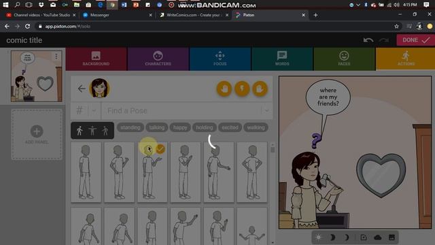Click the speech bubble in the comic panel
This screenshot has height=245, width=435.
328,97
